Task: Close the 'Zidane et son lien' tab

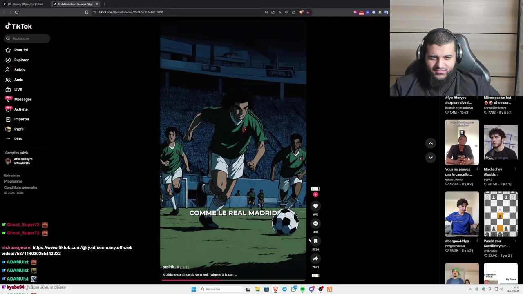Action: (x=97, y=4)
